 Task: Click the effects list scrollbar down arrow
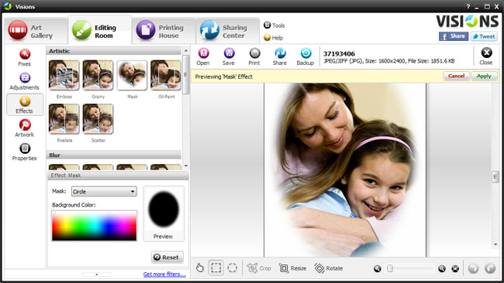pyautogui.click(x=186, y=166)
